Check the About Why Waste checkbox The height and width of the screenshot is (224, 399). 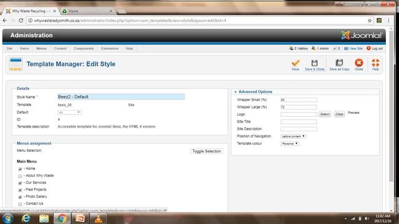point(20,176)
